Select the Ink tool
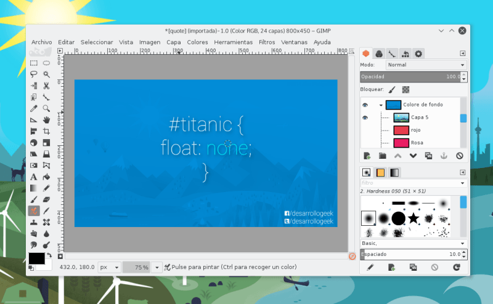This screenshot has width=493, height=304. [46, 210]
